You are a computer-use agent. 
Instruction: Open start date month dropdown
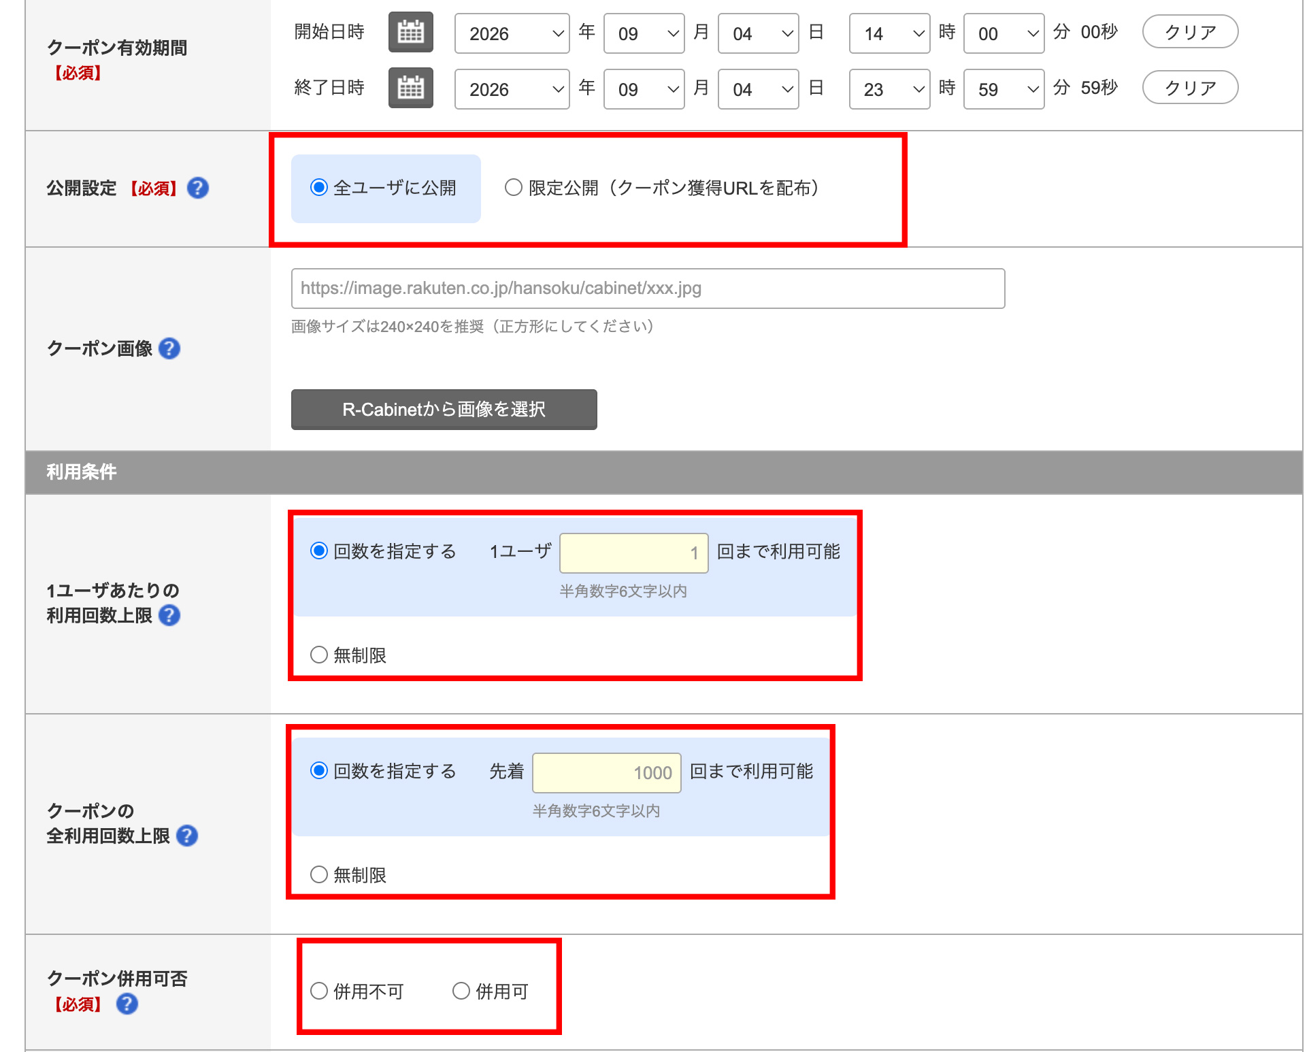[x=644, y=33]
